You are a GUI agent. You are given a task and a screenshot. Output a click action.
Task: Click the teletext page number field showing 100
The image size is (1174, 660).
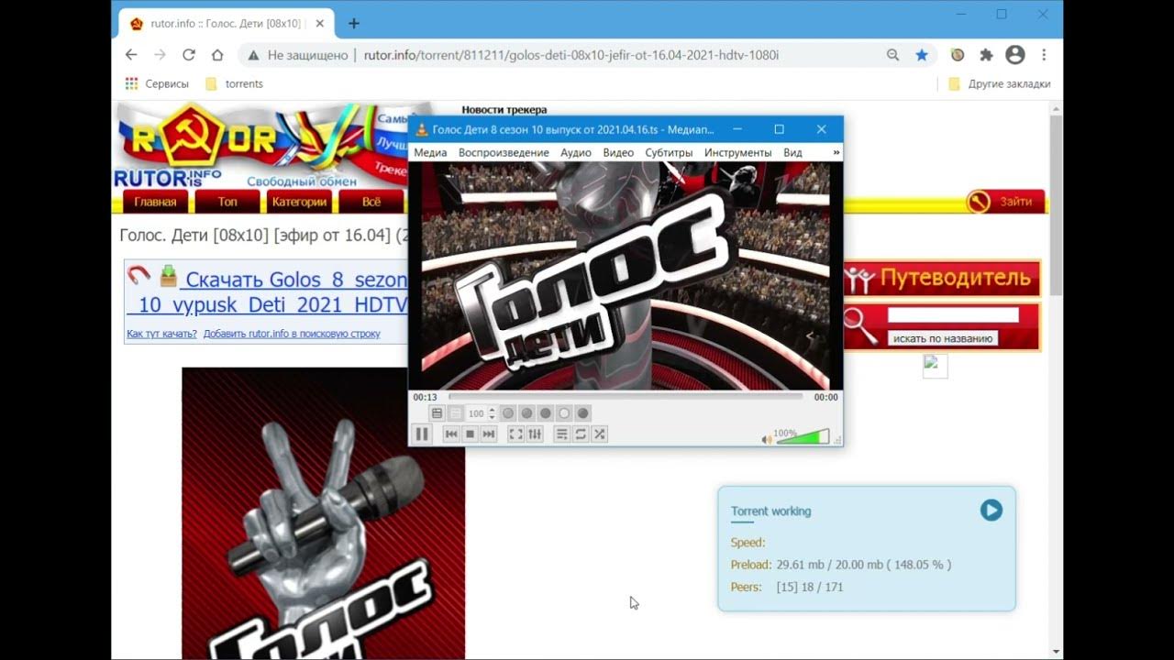click(x=477, y=413)
